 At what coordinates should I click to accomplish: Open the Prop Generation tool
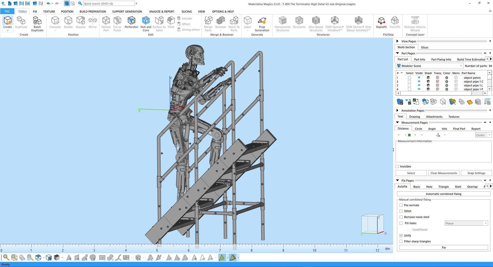[x=262, y=24]
